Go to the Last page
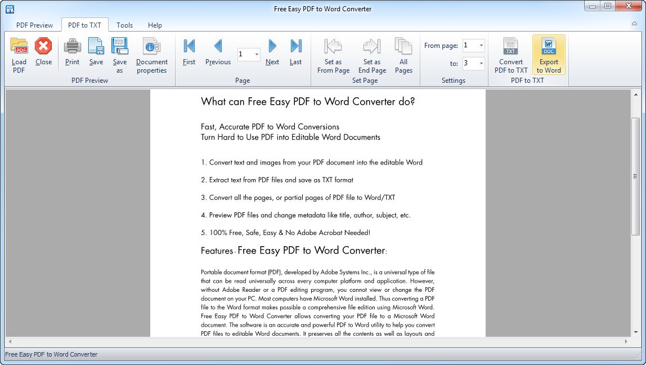Screen dimensions: 646x365 click(x=295, y=55)
